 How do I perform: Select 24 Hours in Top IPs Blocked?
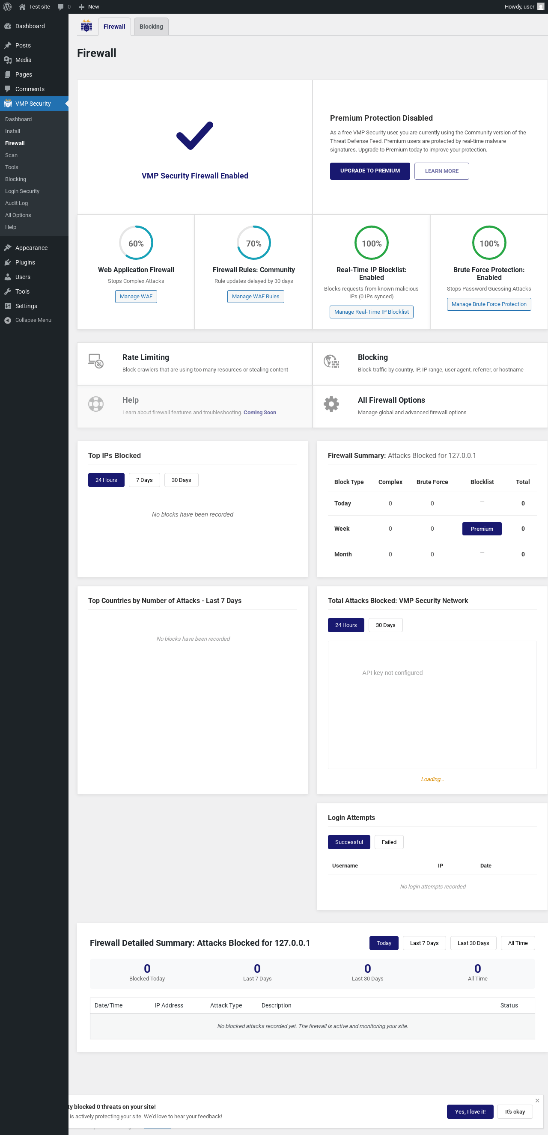[106, 480]
